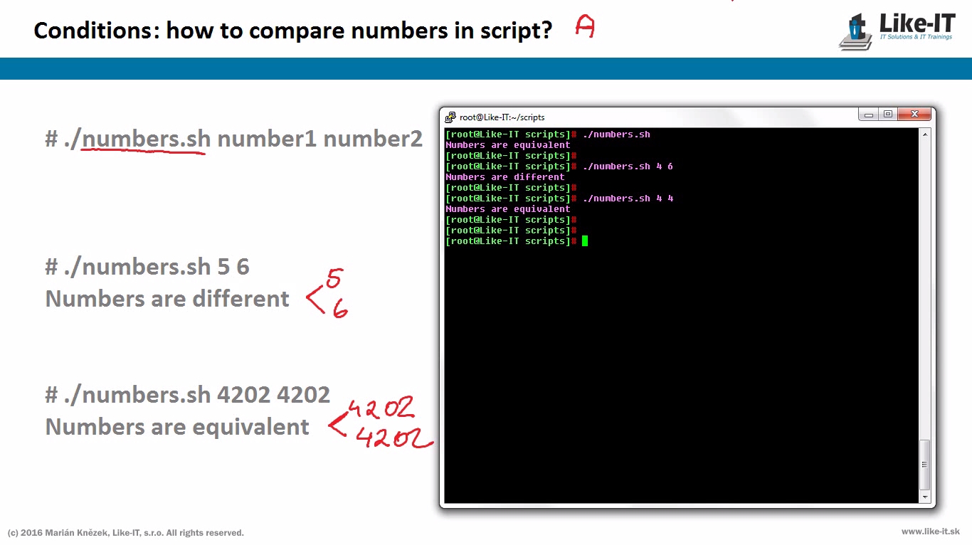The height and width of the screenshot is (545, 972).
Task: Click the "# ./numbers.sh 5 6" slide text
Action: [147, 268]
